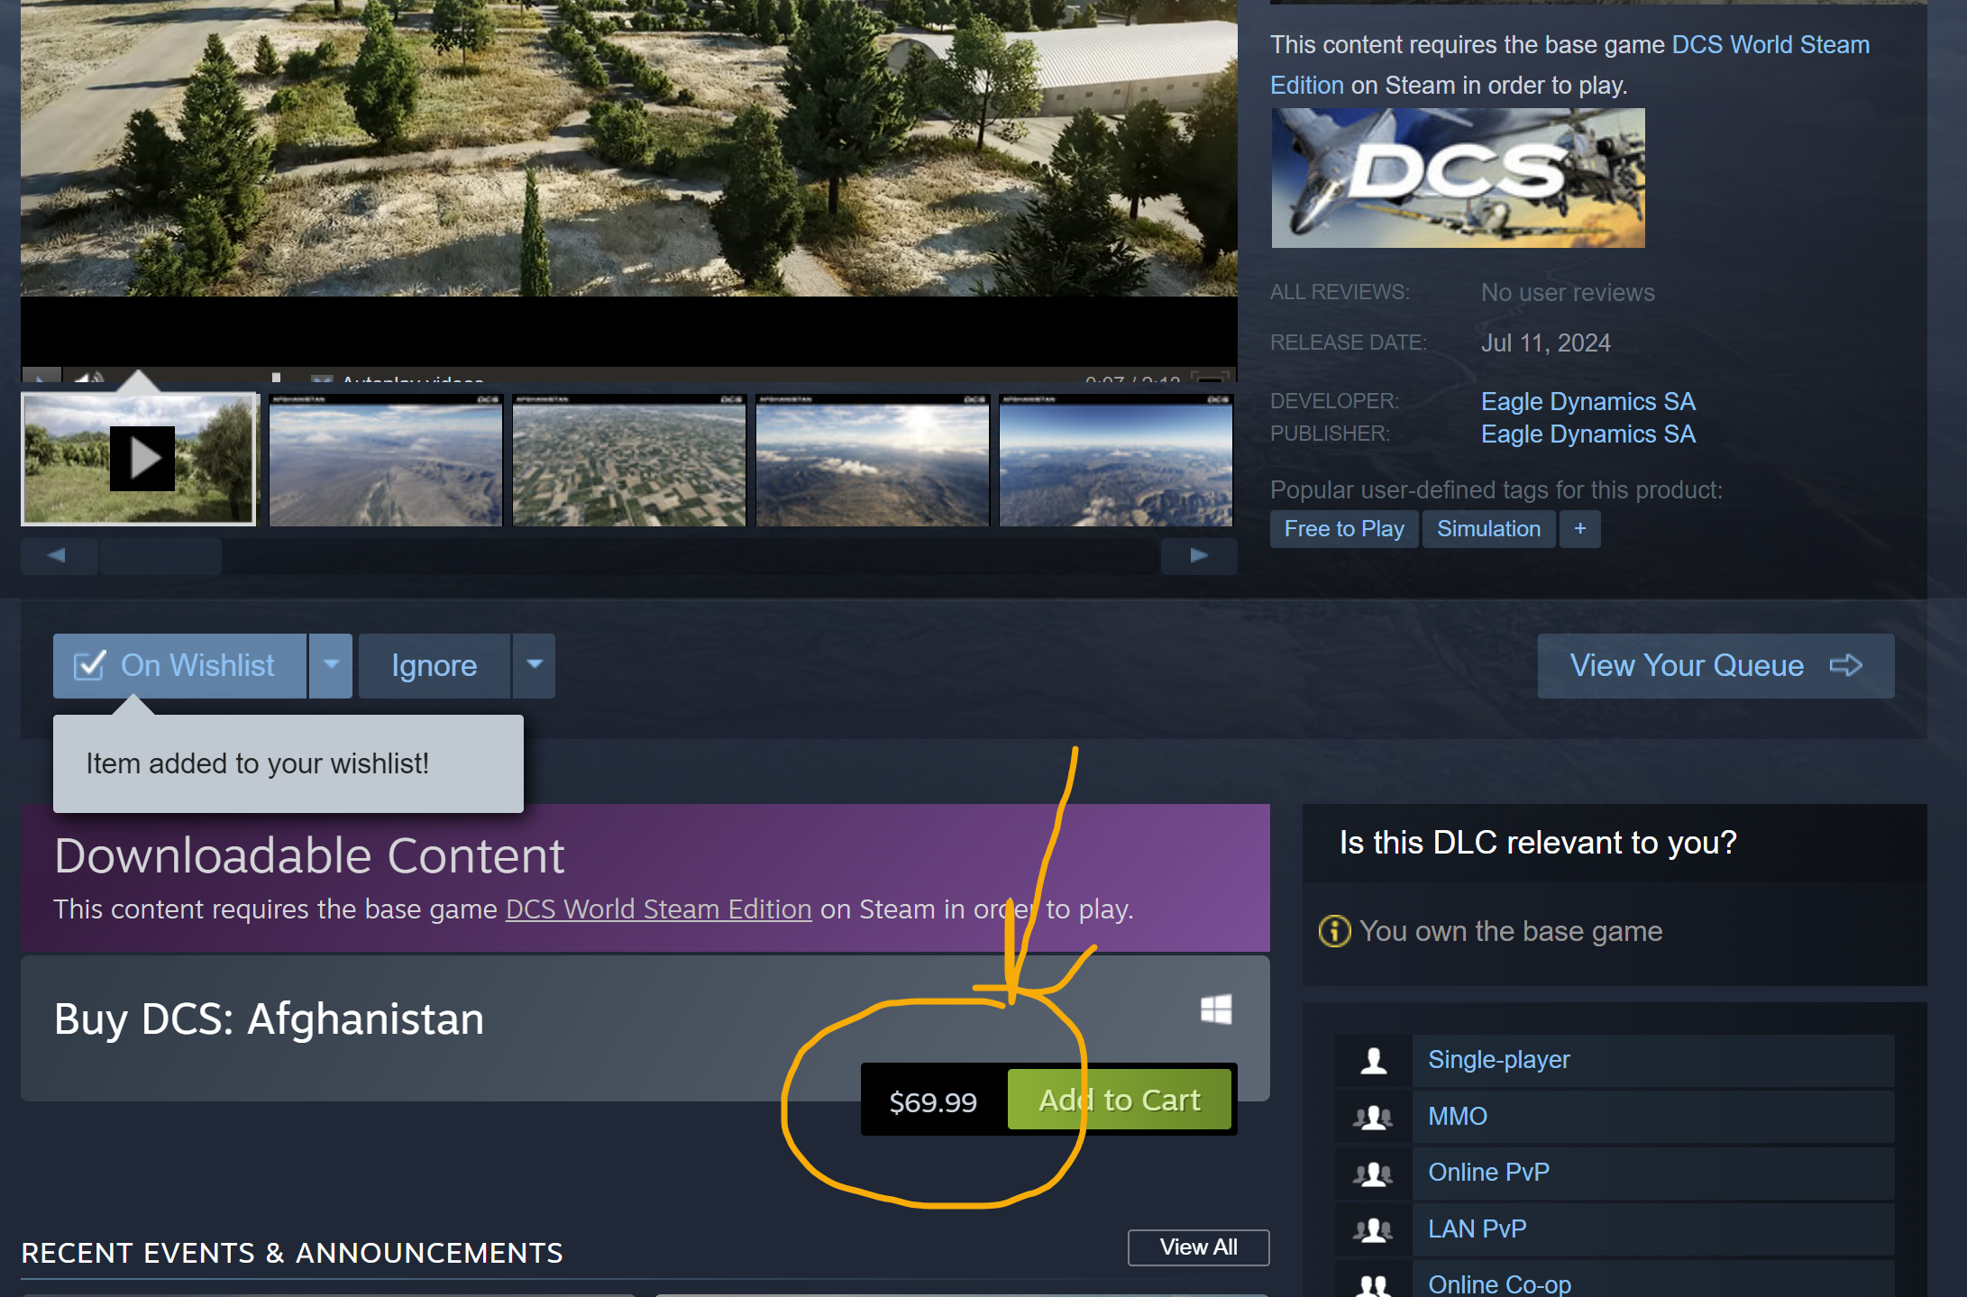This screenshot has width=1967, height=1297.
Task: Click 'RECENT EVENTS & ANNOUNCEMENTS' heading
Action: (x=292, y=1254)
